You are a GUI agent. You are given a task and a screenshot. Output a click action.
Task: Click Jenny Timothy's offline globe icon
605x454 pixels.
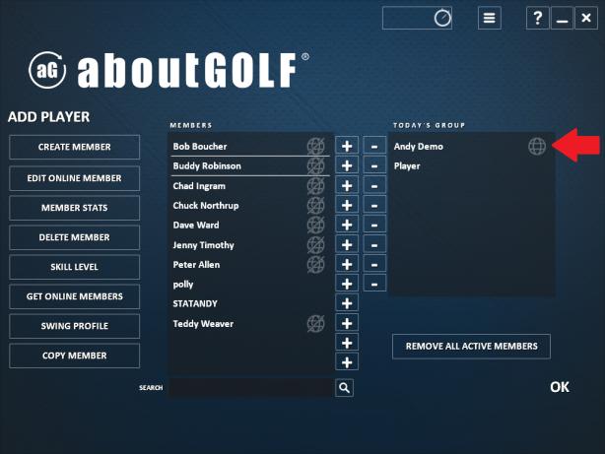point(315,244)
